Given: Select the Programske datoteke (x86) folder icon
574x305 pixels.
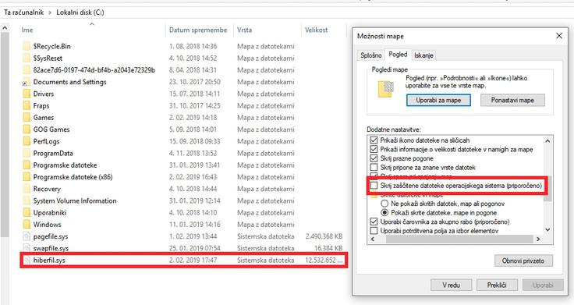Looking at the screenshot, I should [x=27, y=177].
